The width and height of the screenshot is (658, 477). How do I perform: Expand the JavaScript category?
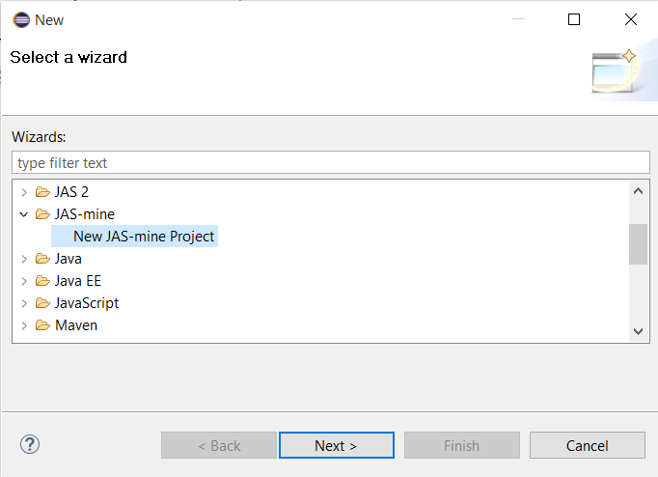tap(24, 303)
